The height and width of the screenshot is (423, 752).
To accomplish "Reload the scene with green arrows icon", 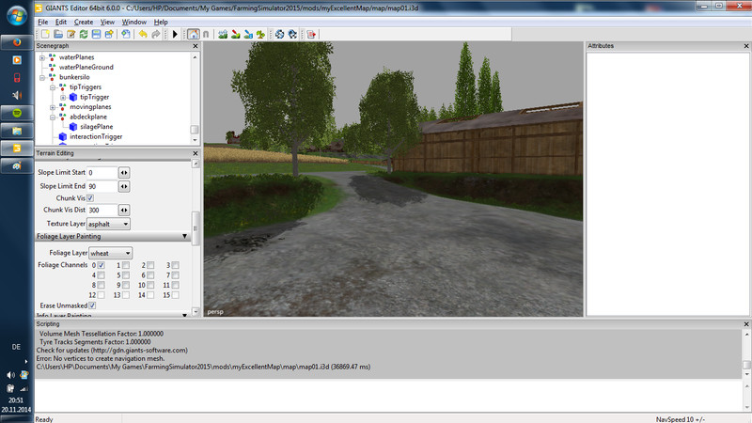I will (84, 34).
